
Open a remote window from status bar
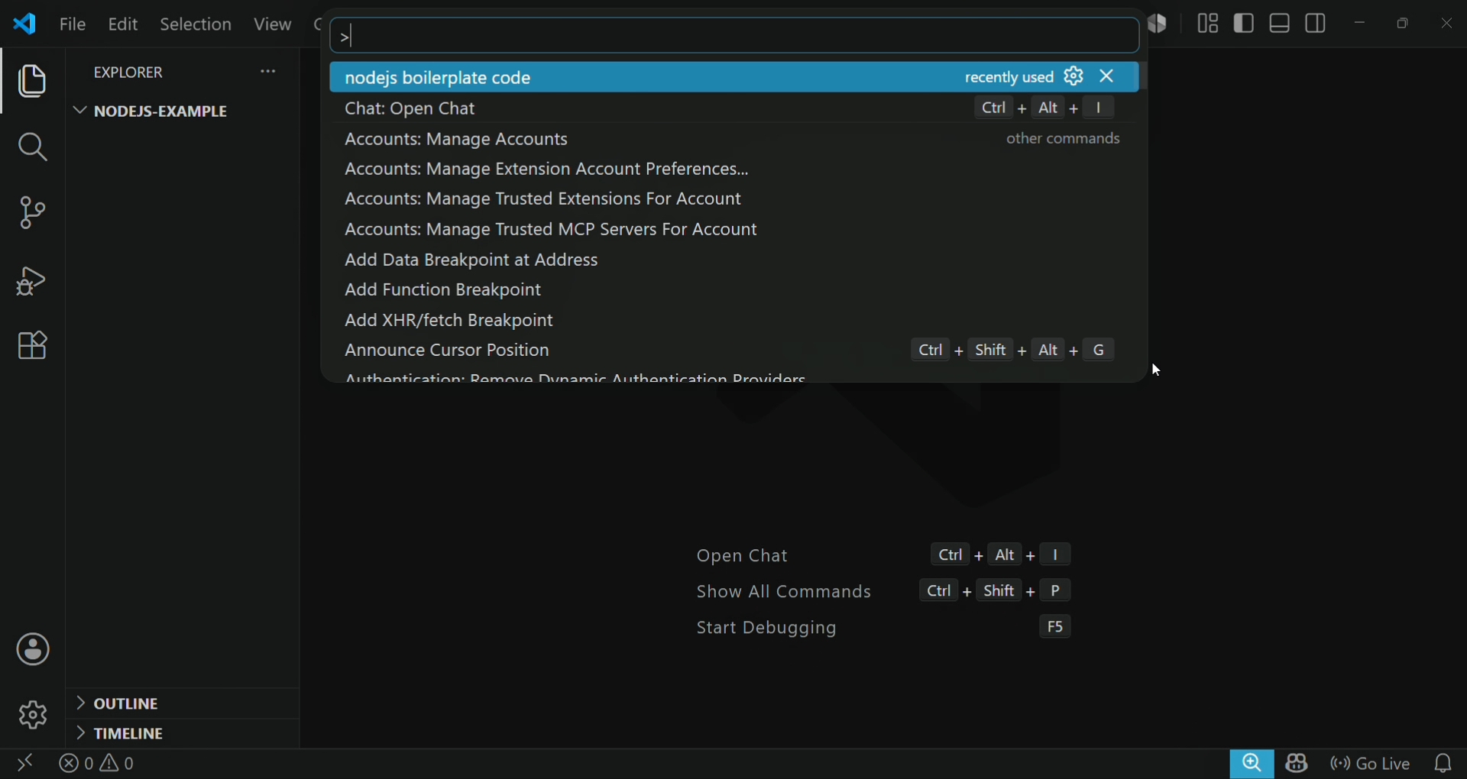tap(24, 764)
